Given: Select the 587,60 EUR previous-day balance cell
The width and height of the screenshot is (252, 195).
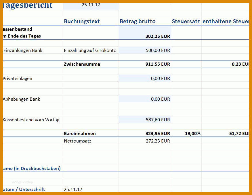Looking at the screenshot, I should point(145,120).
